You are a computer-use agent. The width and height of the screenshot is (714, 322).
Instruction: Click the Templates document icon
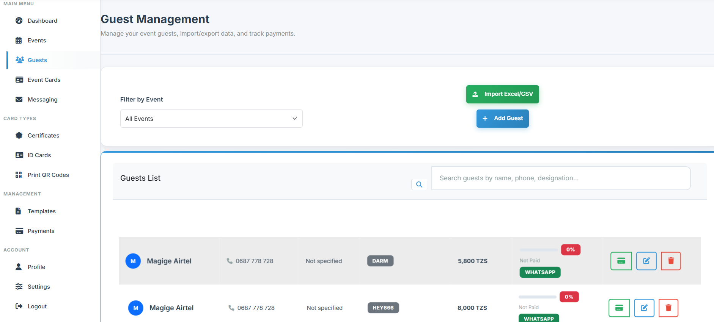click(x=18, y=211)
